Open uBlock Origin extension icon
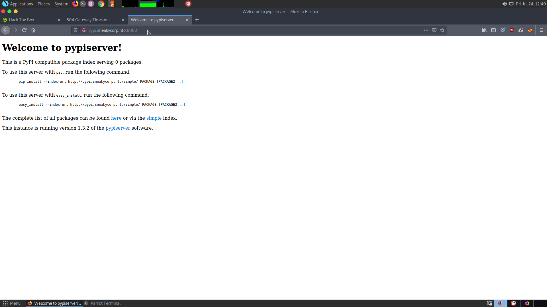Image resolution: width=547 pixels, height=307 pixels. 512,30
